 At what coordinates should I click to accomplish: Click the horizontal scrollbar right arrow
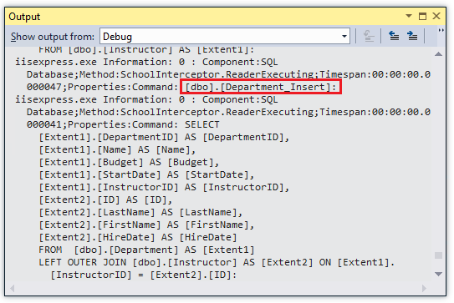[424, 288]
